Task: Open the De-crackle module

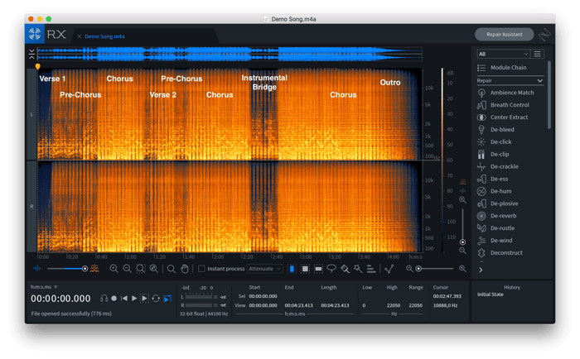Action: (498, 166)
